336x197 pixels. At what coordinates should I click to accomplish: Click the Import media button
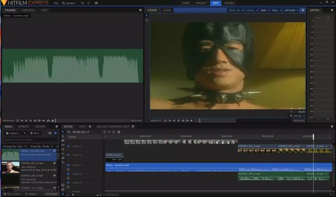tap(13, 133)
